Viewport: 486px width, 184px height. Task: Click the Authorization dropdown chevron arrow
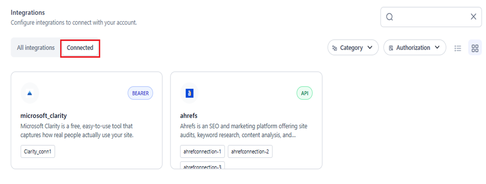pos(437,48)
